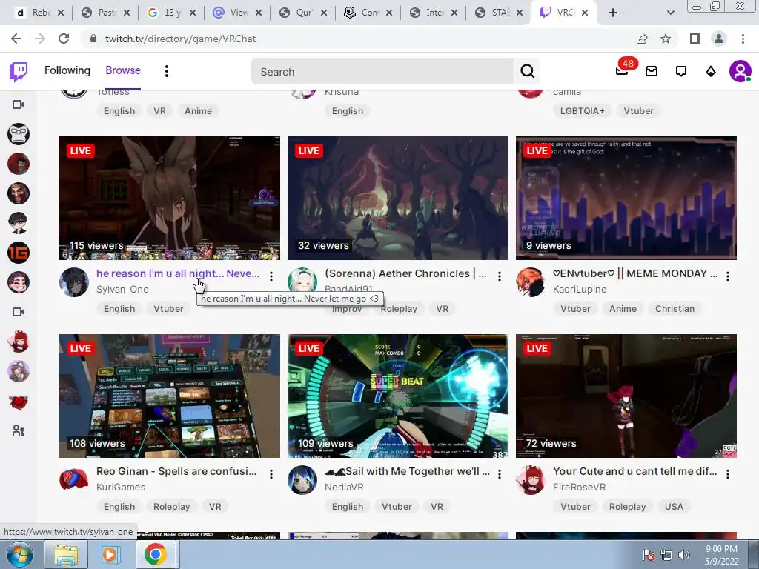The width and height of the screenshot is (759, 569).
Task: Open the Twitch inbox icon
Action: 652,72
